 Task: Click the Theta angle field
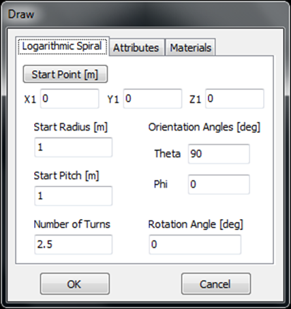tap(219, 154)
